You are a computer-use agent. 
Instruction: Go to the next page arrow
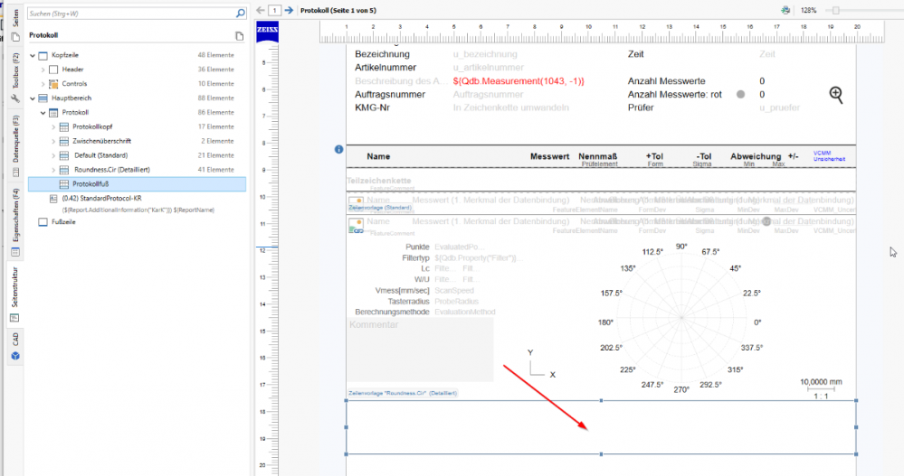click(x=289, y=10)
